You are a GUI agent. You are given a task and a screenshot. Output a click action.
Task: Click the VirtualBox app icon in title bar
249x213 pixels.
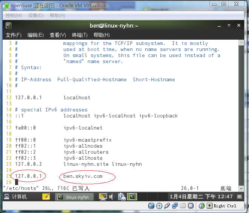pyautogui.click(x=6, y=6)
